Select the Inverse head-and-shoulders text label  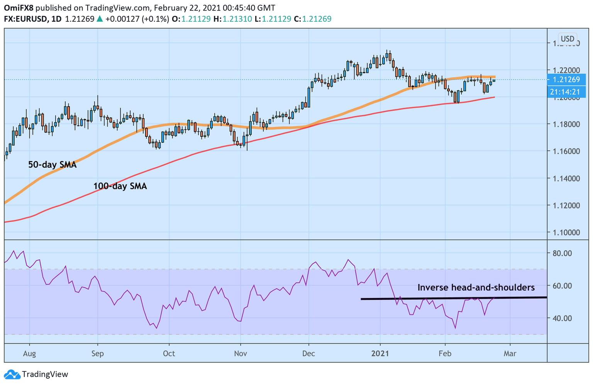click(476, 287)
